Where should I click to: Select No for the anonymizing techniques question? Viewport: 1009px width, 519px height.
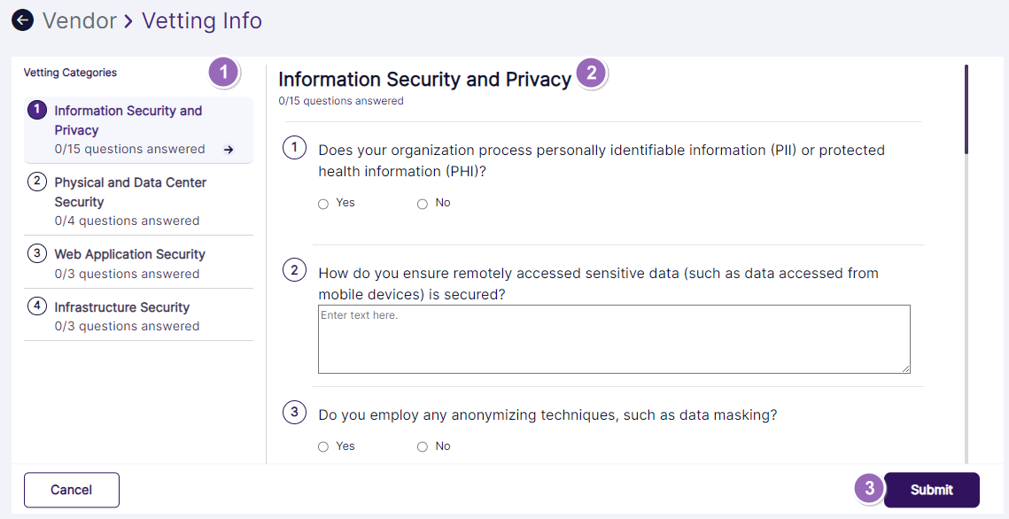point(423,446)
